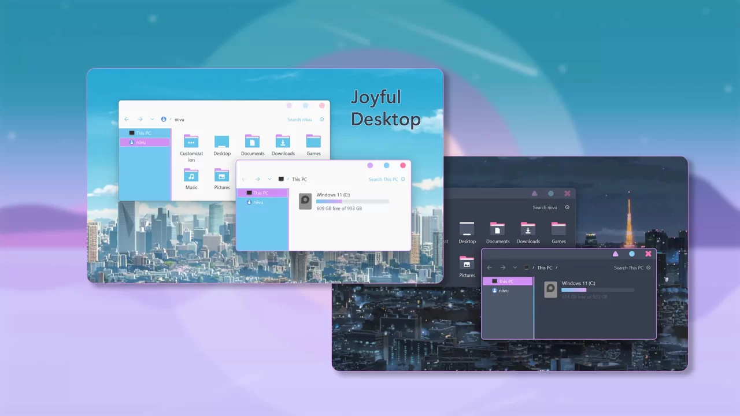The image size is (740, 416).
Task: Go forward in the light This PC window
Action: point(258,179)
